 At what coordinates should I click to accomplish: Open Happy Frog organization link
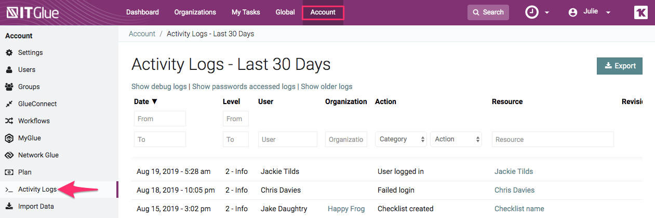346,209
